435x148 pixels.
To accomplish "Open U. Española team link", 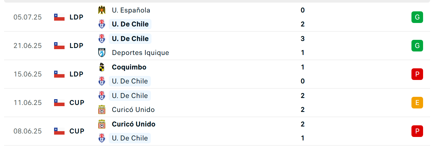I will (x=131, y=10).
